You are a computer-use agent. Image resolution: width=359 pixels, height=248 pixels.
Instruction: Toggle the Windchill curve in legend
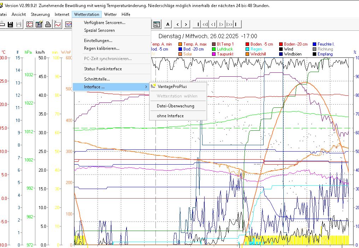click(258, 54)
